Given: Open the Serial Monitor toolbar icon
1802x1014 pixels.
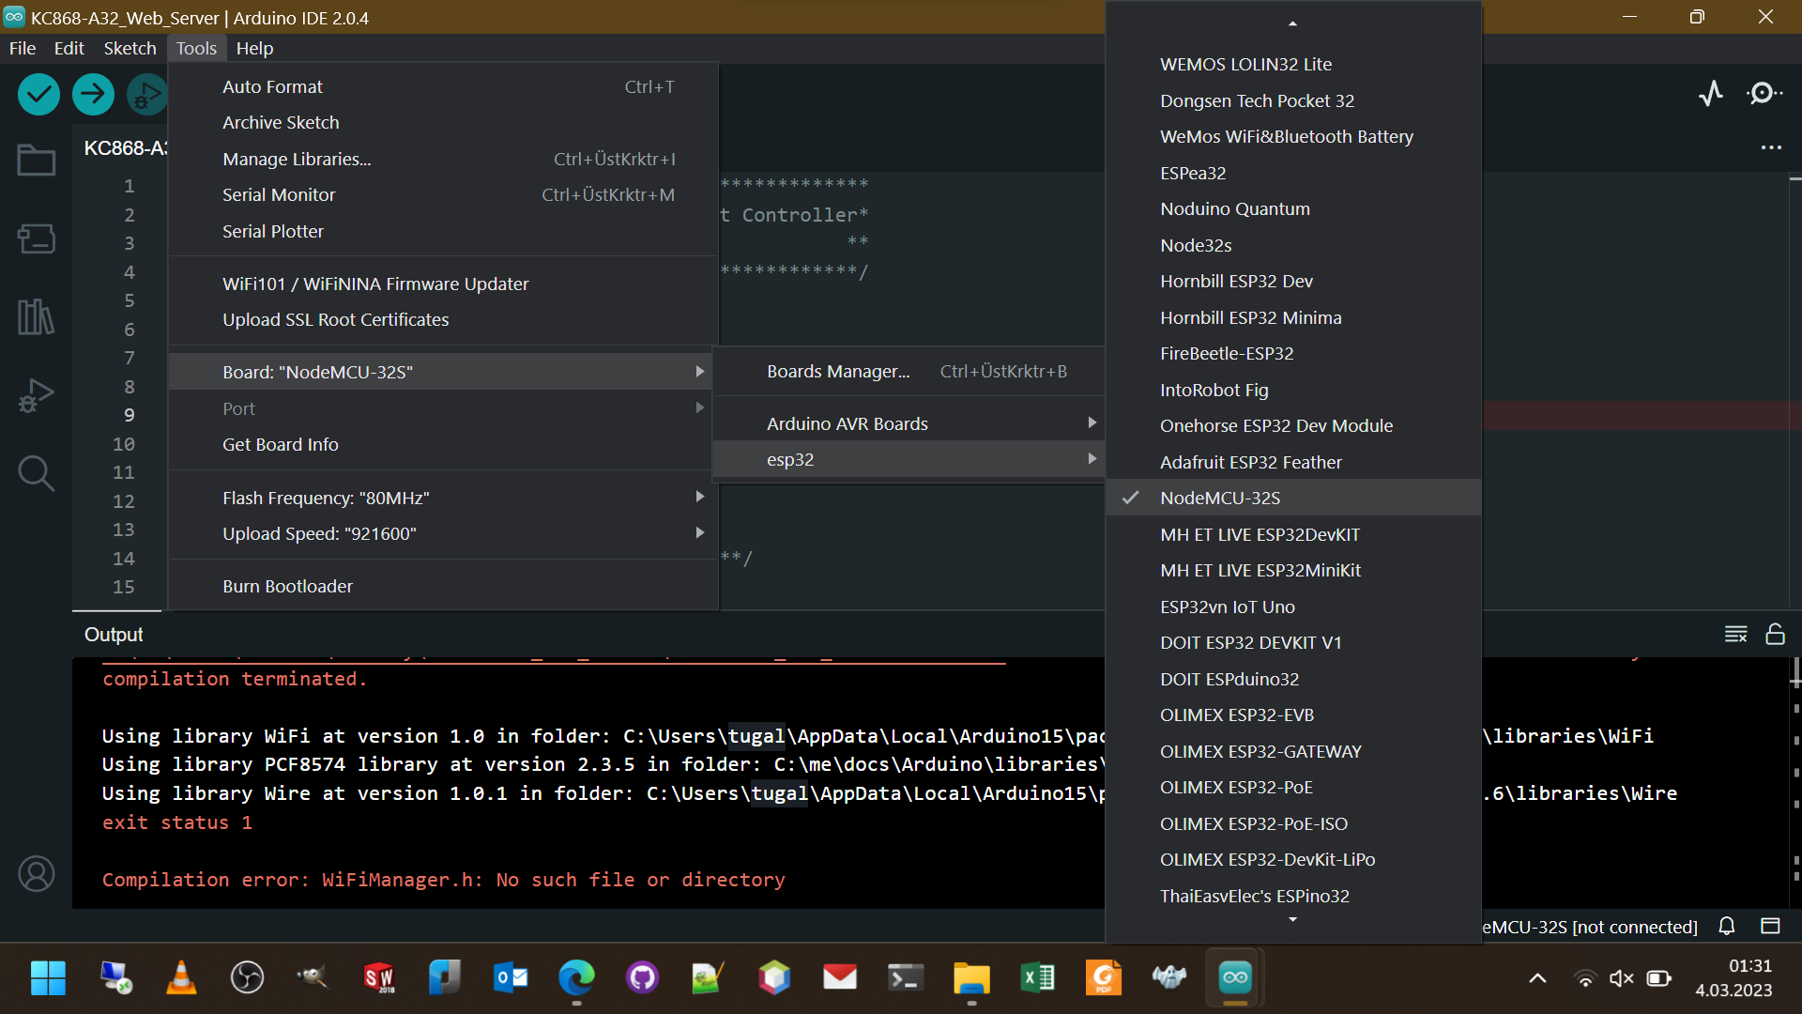Looking at the screenshot, I should [x=1764, y=93].
